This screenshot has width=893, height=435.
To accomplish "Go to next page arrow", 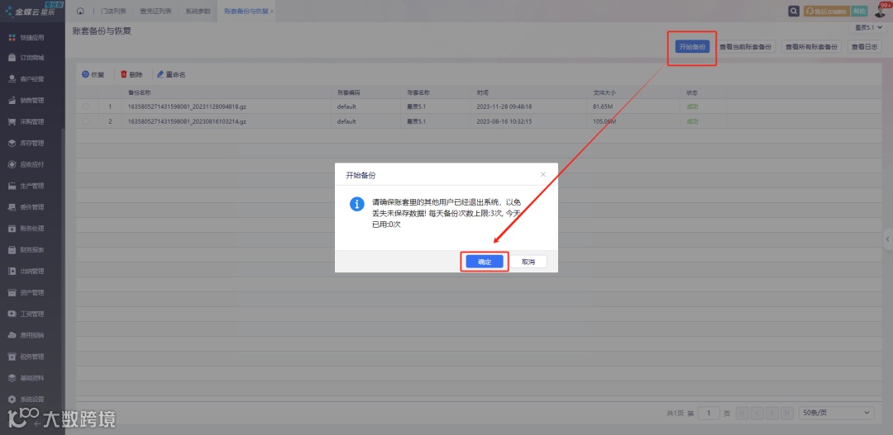I will point(771,413).
